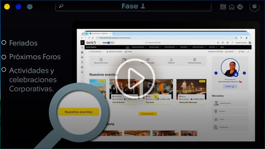Select Actividades y celebraciones radio bullet

pos(4,70)
